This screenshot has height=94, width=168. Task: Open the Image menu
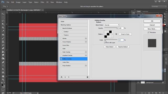18,2
